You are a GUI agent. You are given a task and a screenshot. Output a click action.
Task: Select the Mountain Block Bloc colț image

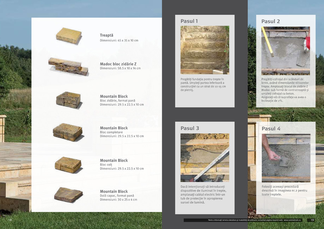coord(68,164)
